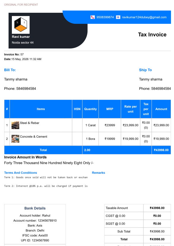Click the Bank Details heading
This screenshot has height=246, width=174.
pos(35,208)
